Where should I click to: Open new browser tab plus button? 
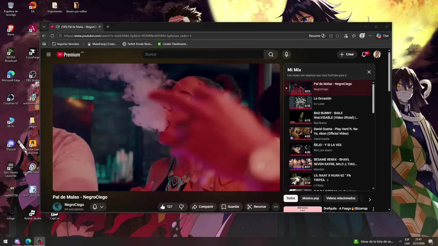click(108, 27)
